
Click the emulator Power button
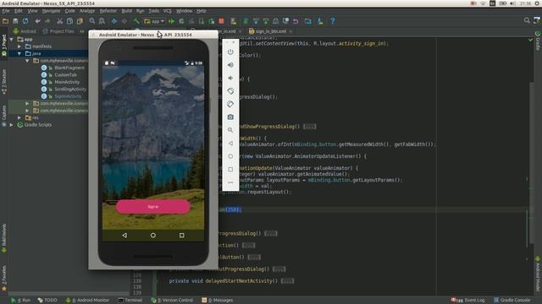click(x=230, y=52)
